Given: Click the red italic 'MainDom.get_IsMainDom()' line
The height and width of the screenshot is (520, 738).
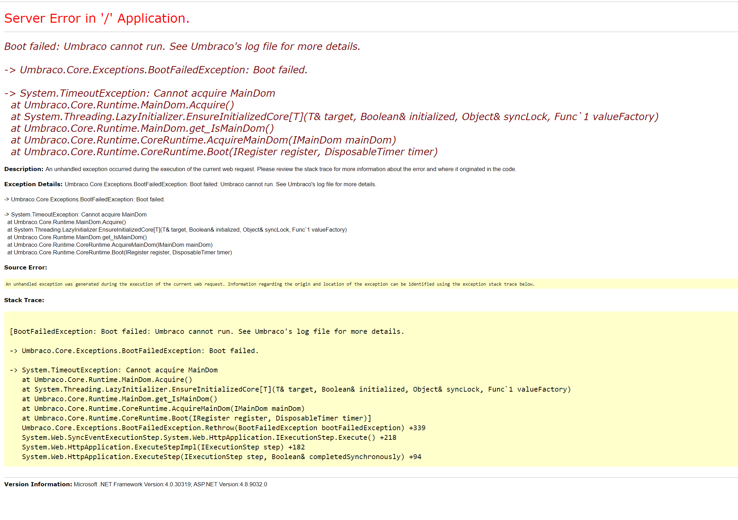Looking at the screenshot, I should coord(142,128).
